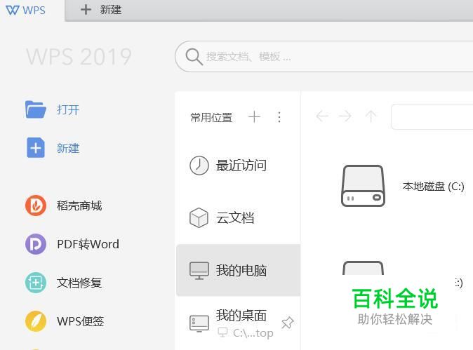The width and height of the screenshot is (473, 350).
Task: Click the teal 文档修复 icon
Action: click(x=36, y=283)
